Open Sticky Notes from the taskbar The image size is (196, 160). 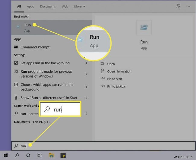point(63,155)
